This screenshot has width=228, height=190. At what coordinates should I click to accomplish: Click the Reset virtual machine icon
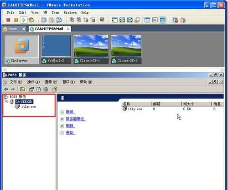31,20
